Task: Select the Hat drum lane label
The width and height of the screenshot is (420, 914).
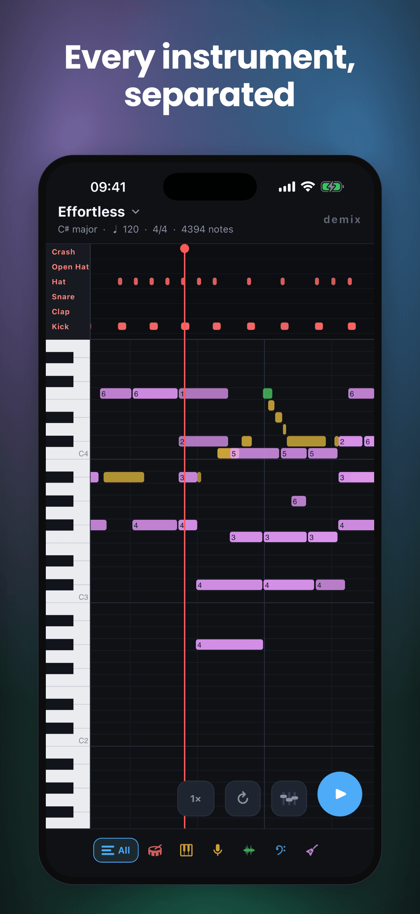Action: coord(59,282)
